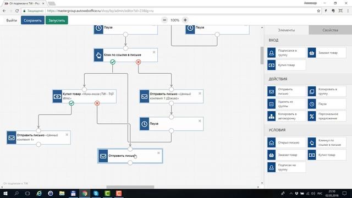Click the Выйти link
This screenshot has height=198, width=352.
(x=12, y=20)
